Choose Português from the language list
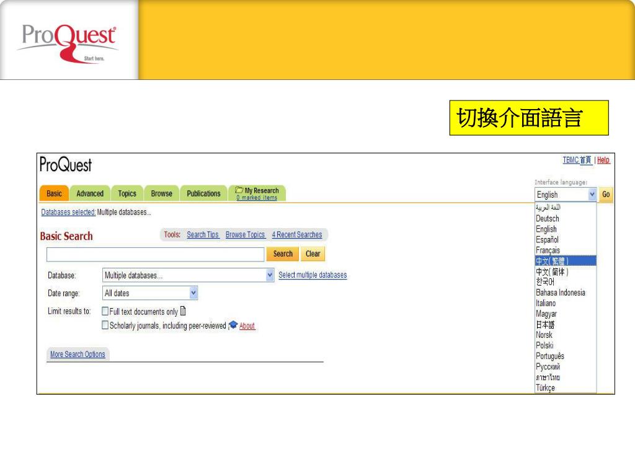Viewport: 635px width, 476px height. (x=566, y=356)
